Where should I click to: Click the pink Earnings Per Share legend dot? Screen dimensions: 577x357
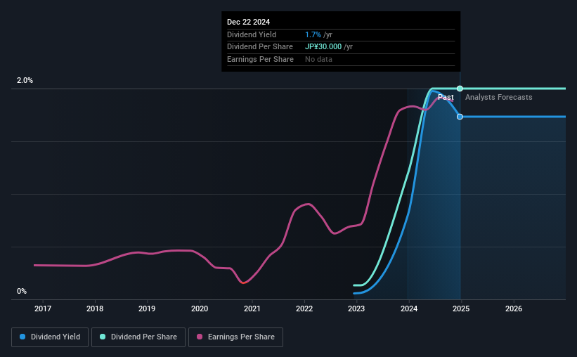(200, 337)
